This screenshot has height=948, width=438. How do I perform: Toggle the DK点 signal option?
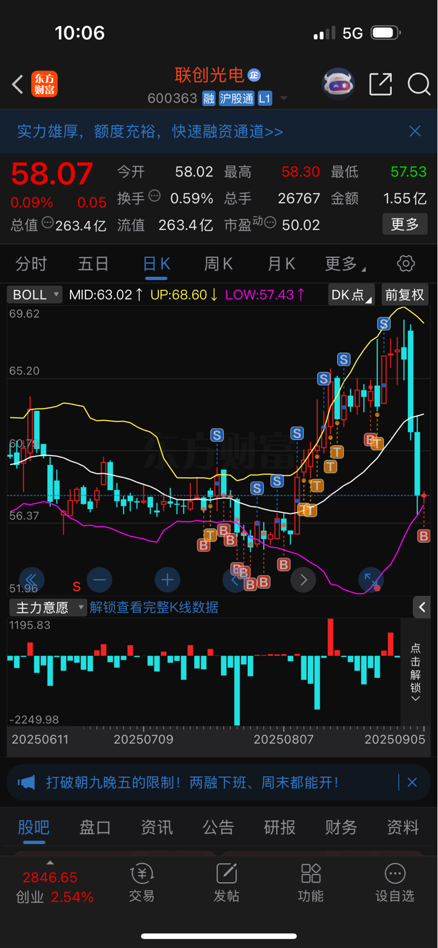click(x=351, y=294)
